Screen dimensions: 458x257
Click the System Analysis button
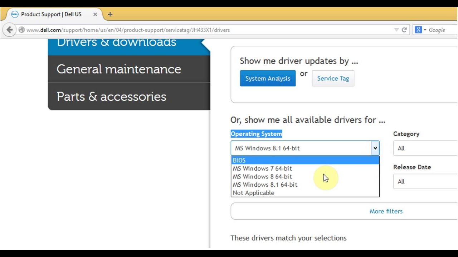268,79
